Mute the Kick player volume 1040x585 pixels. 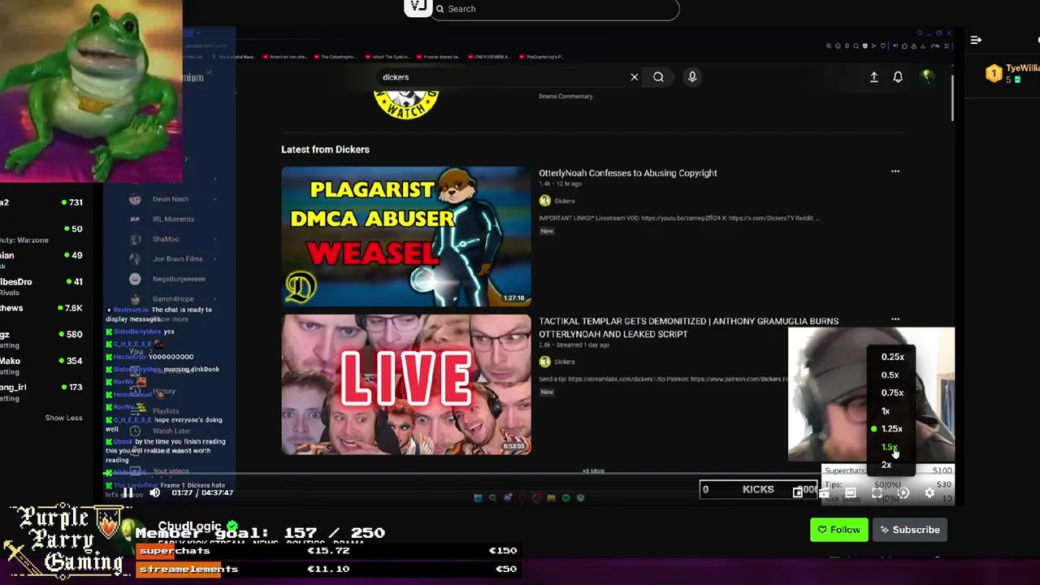154,492
